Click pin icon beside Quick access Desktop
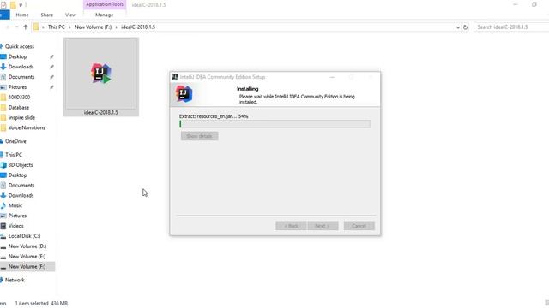The height and width of the screenshot is (308, 549). coord(51,56)
